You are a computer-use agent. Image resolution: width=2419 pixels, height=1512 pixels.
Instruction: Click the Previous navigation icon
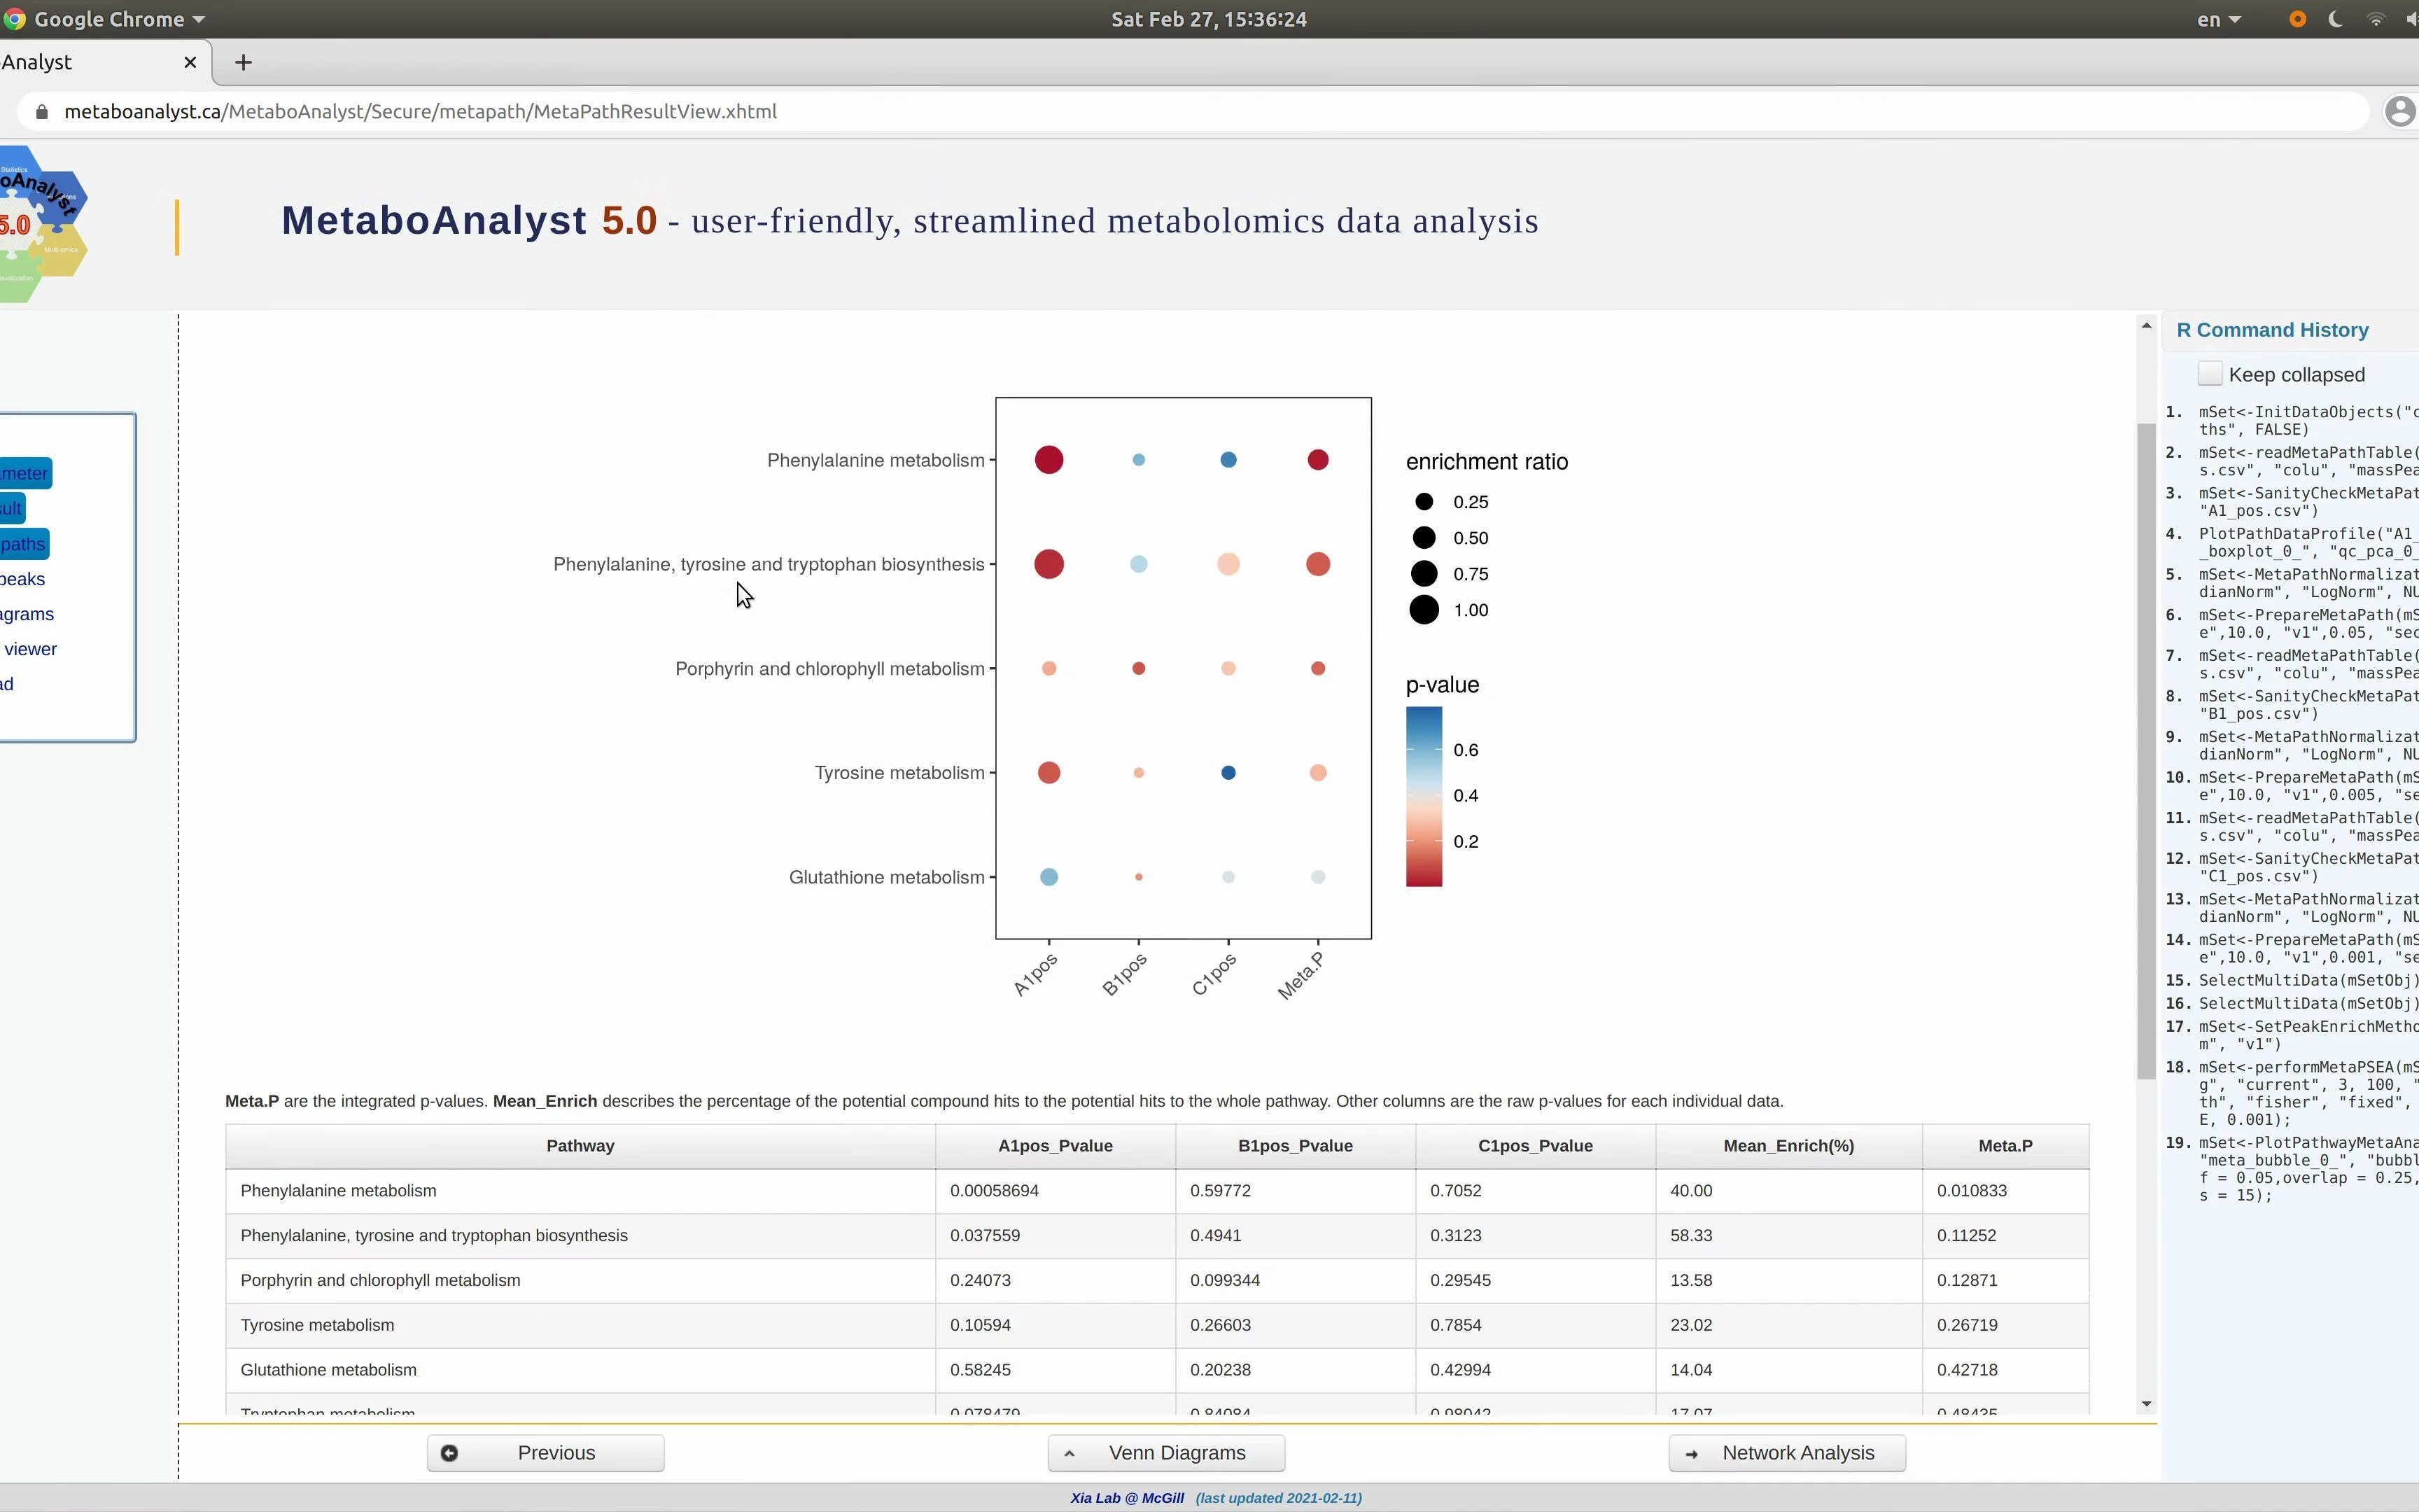pos(451,1452)
